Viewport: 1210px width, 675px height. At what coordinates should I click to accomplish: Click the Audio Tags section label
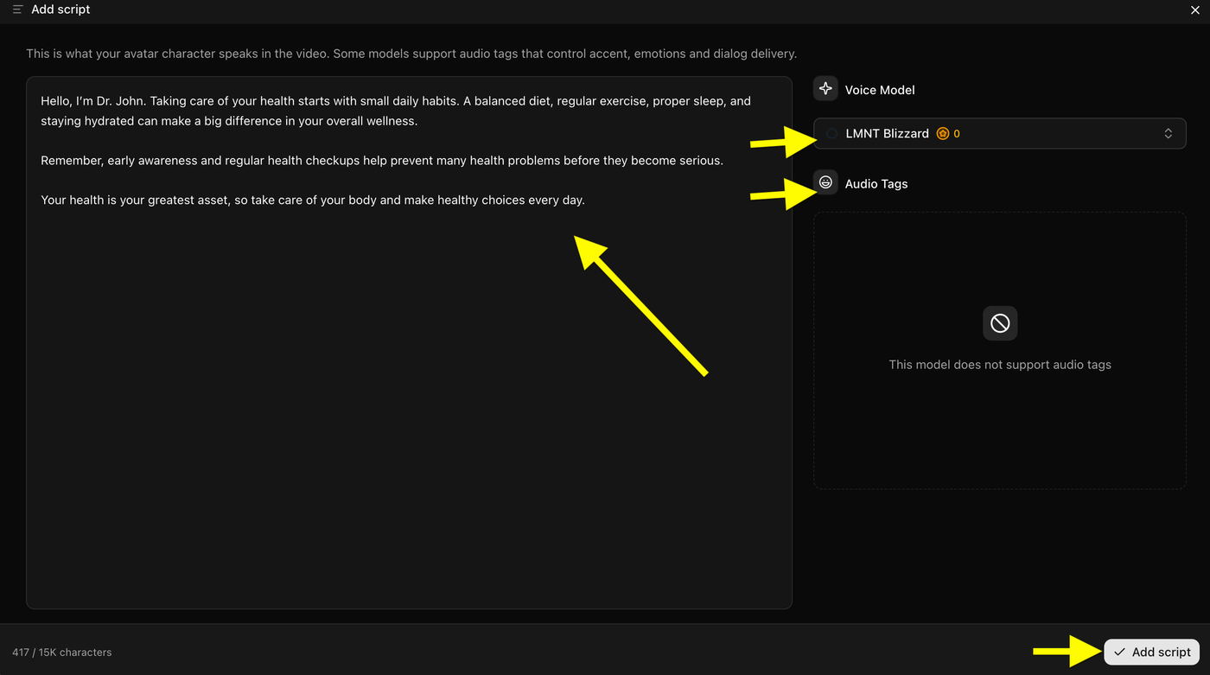click(x=876, y=183)
